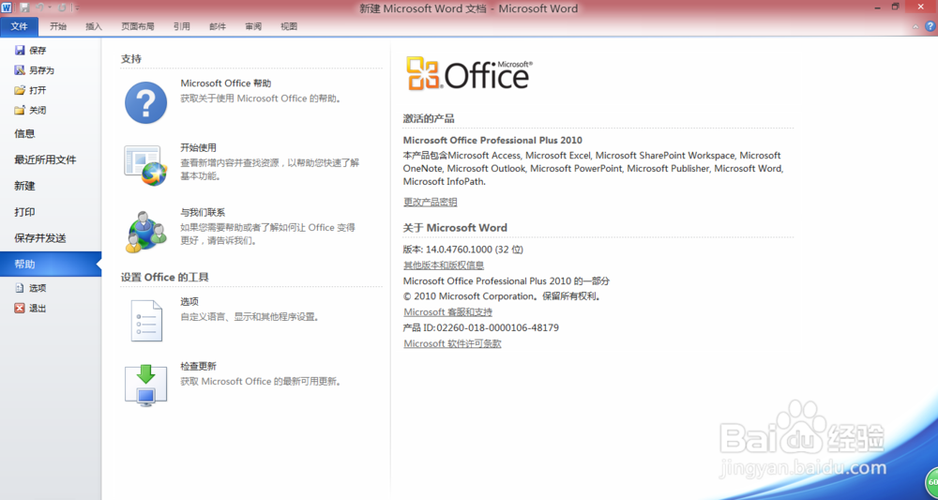Click the Microsoft customer service and support link

coord(448,312)
